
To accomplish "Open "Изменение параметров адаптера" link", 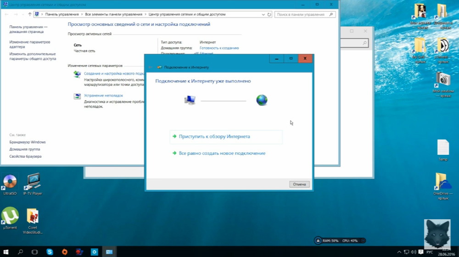I will tap(29, 44).
